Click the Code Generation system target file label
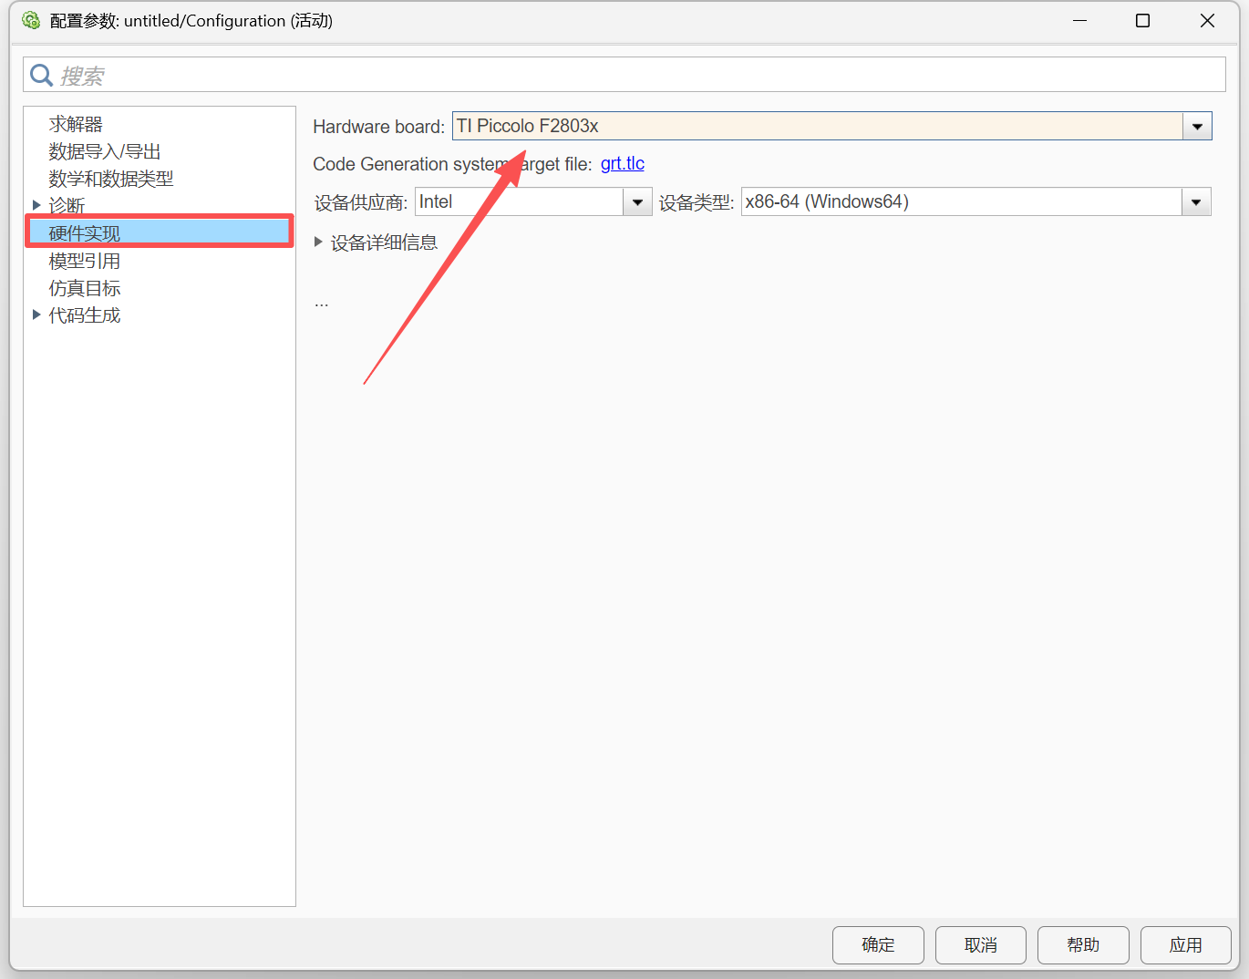The image size is (1249, 979). [452, 164]
